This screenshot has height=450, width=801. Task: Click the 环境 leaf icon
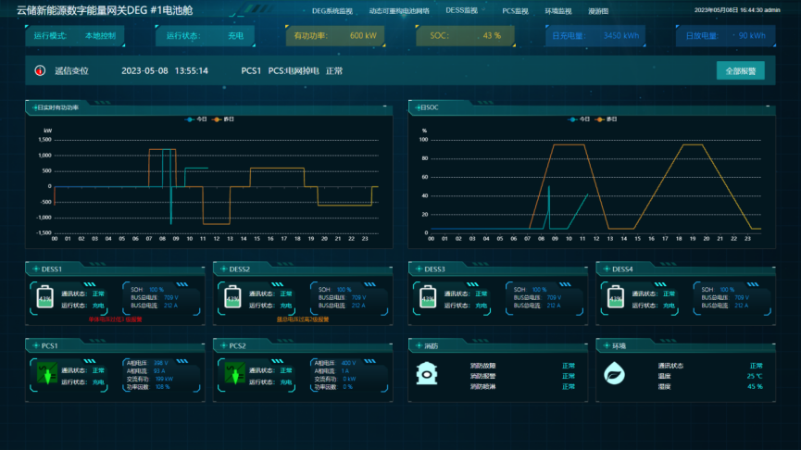[615, 373]
